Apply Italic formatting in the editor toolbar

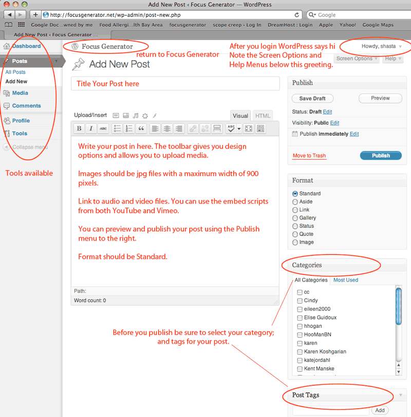pyautogui.click(x=91, y=128)
